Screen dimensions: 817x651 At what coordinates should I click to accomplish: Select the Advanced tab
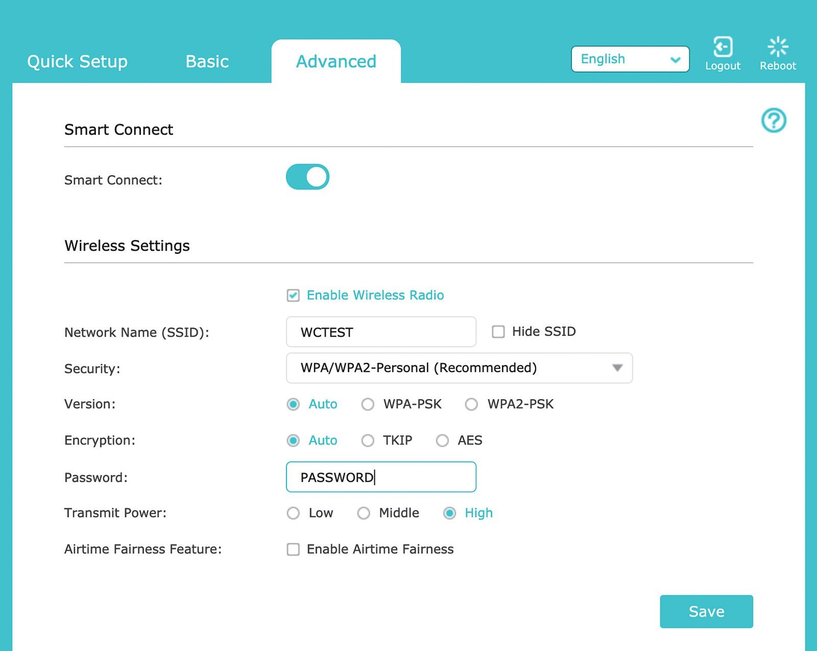336,61
